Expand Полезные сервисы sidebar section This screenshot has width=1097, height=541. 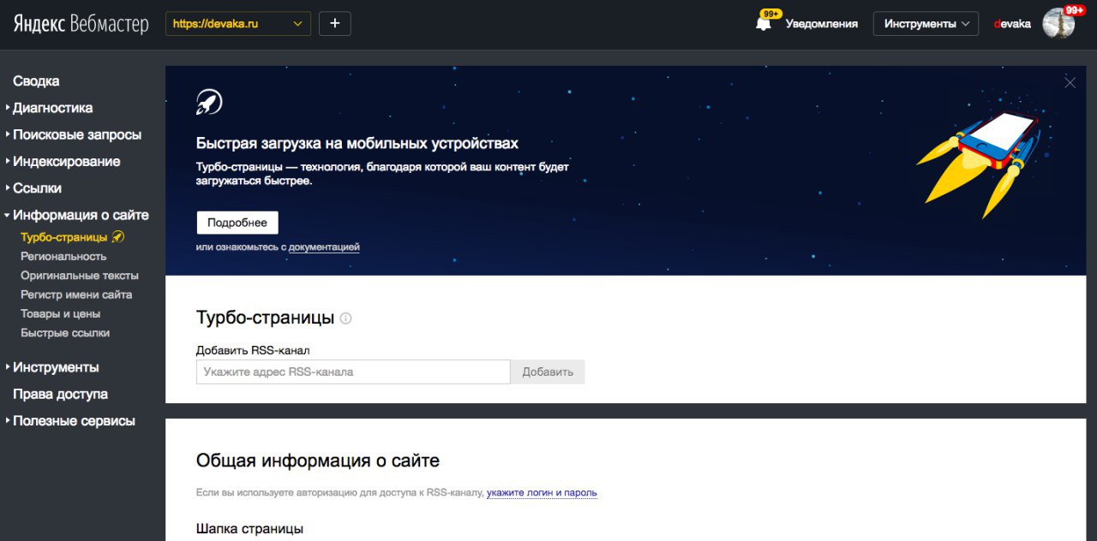point(74,420)
